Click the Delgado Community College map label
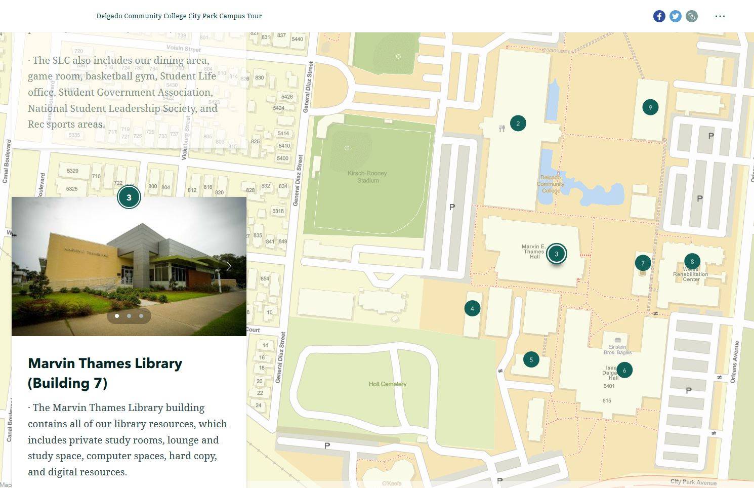 [x=551, y=184]
